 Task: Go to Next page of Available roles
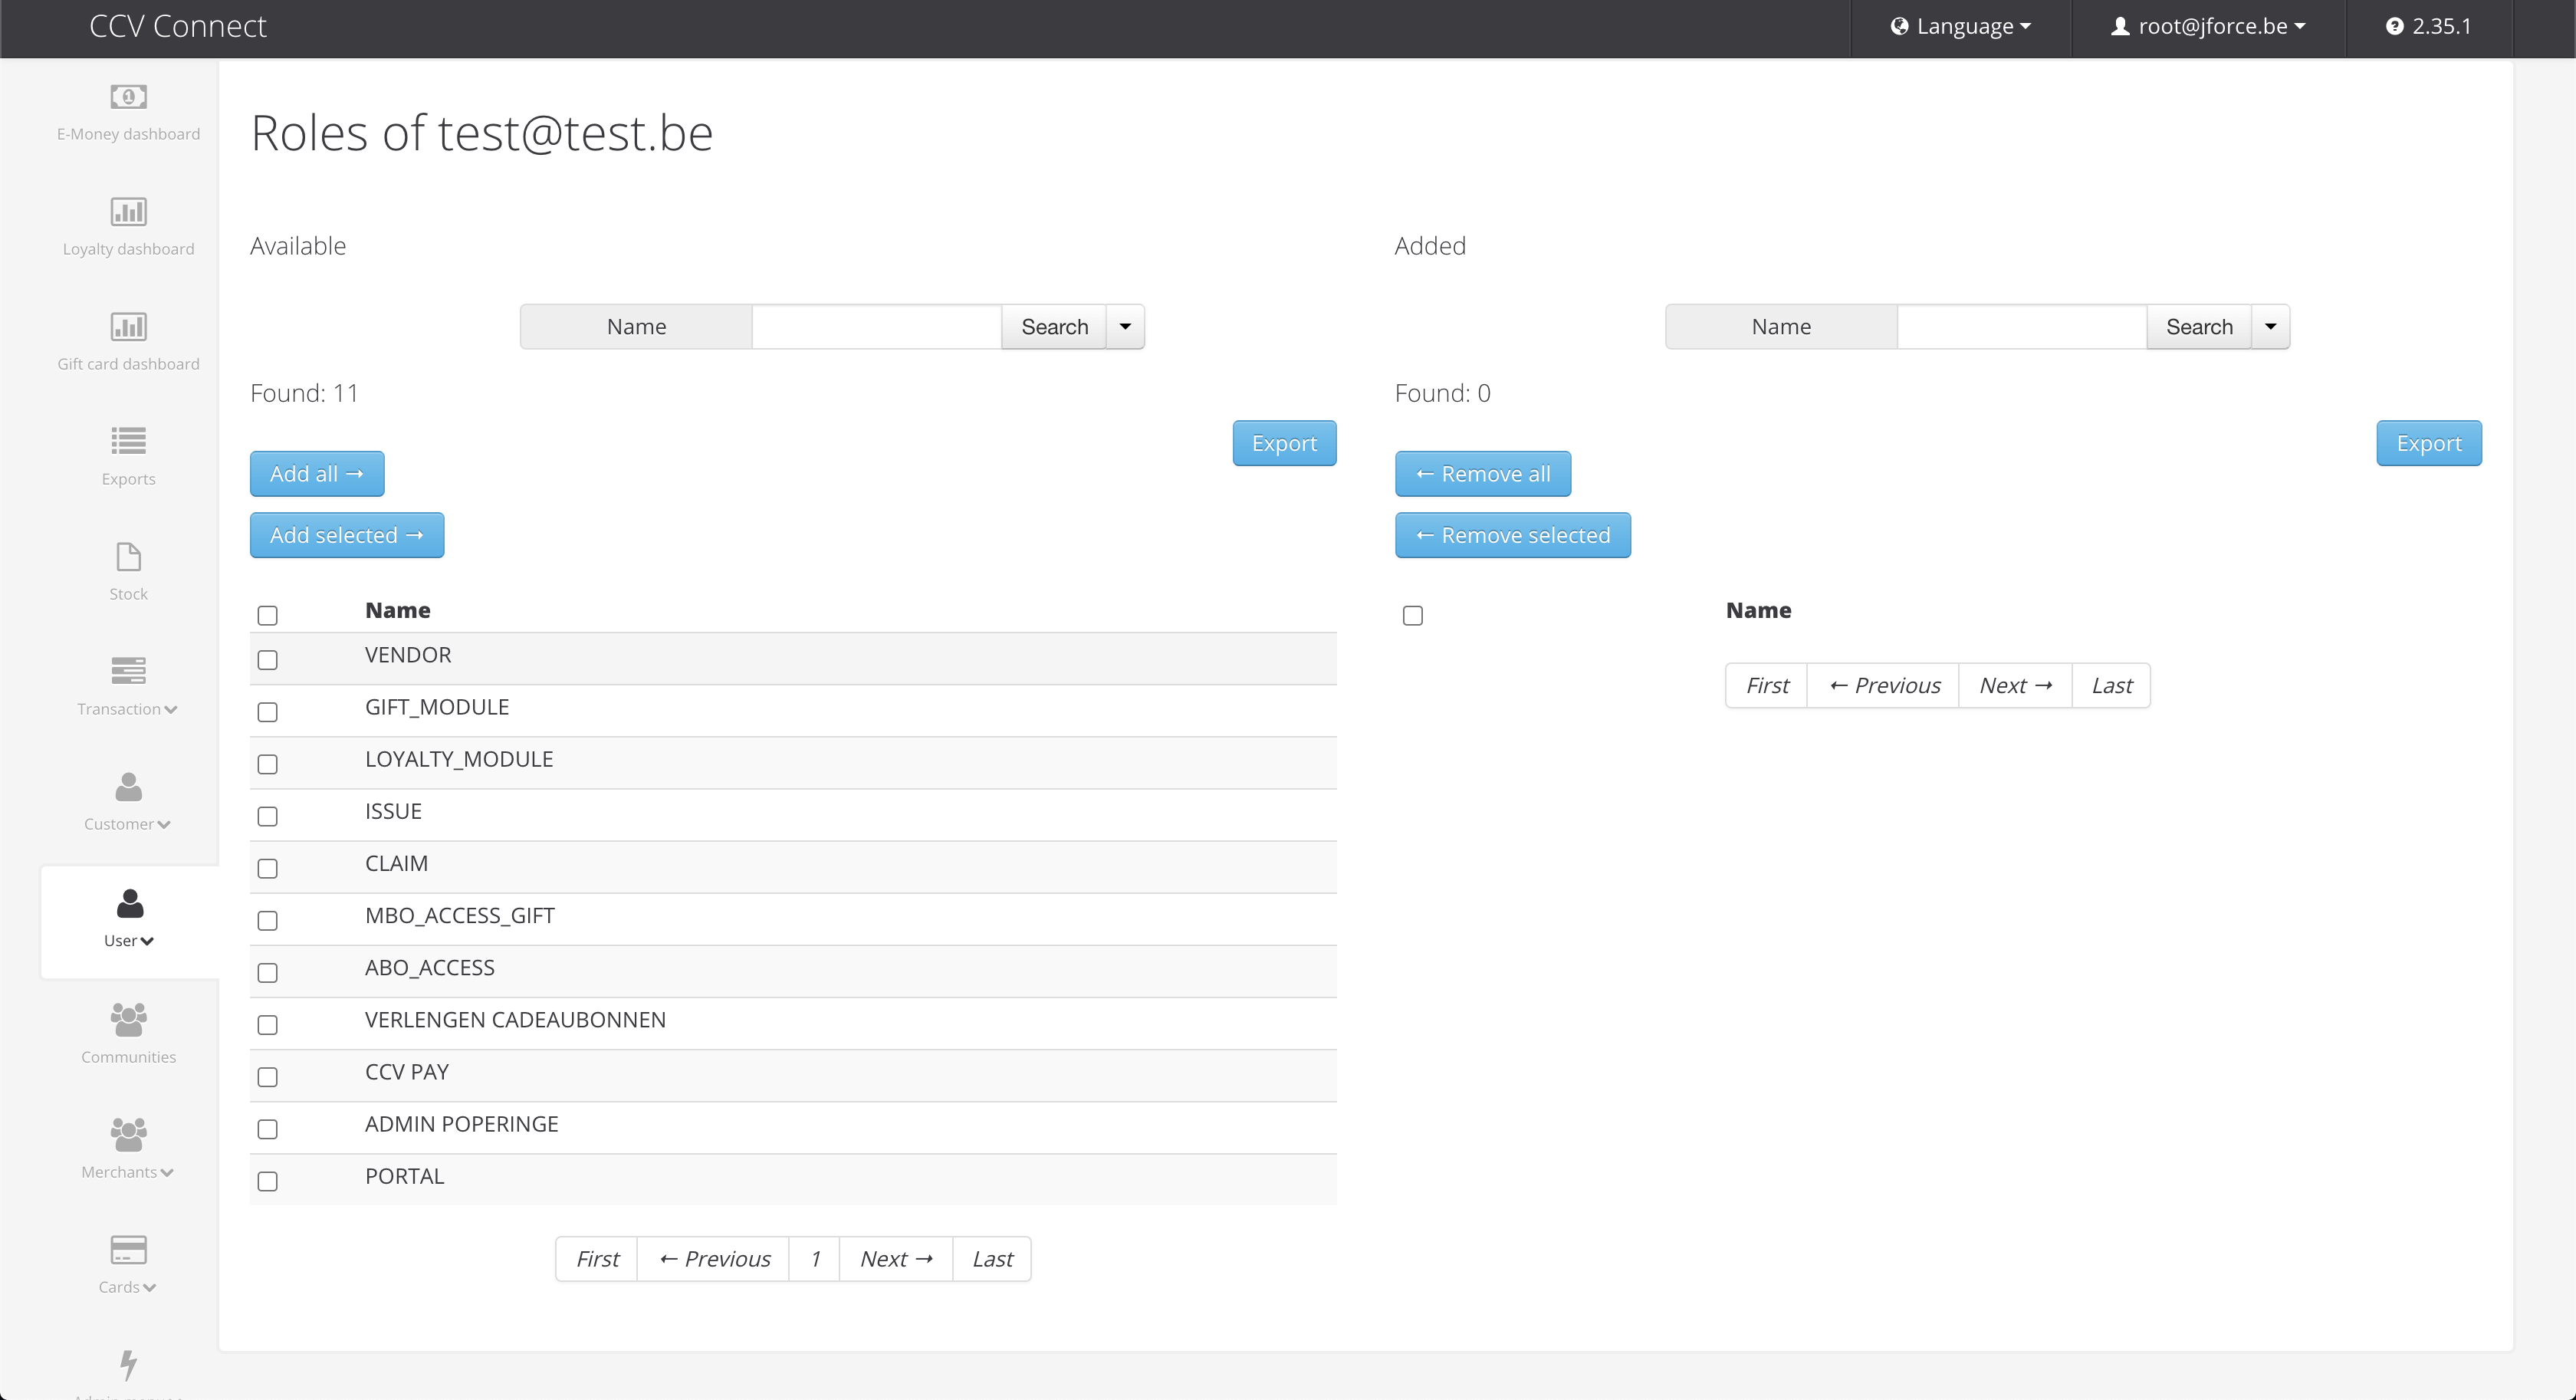(x=896, y=1259)
